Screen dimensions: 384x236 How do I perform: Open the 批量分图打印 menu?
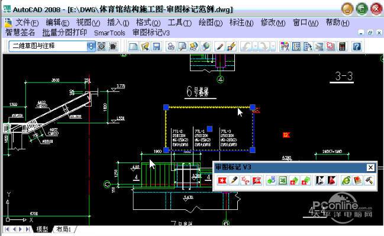(64, 33)
